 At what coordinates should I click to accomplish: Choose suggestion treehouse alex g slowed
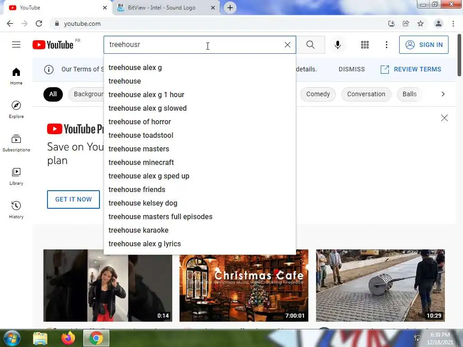(199, 108)
